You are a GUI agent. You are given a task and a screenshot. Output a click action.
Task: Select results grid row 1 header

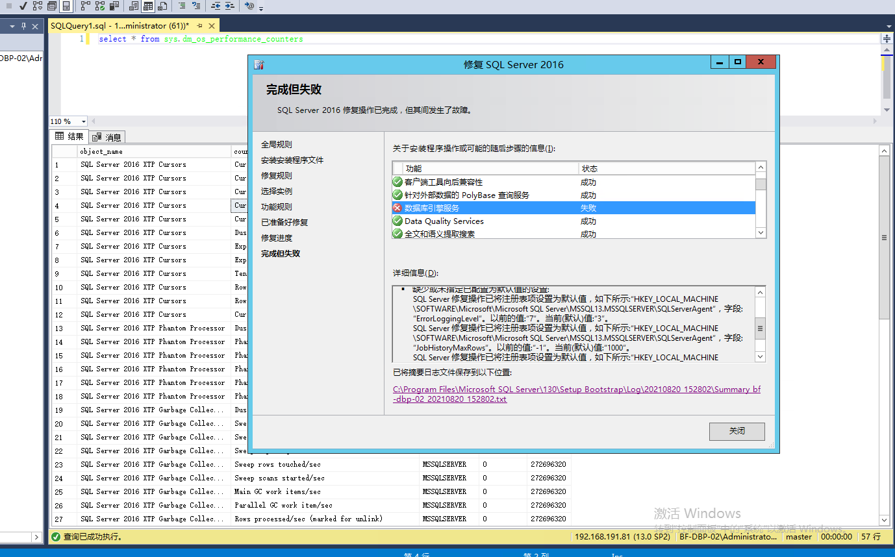click(x=65, y=165)
